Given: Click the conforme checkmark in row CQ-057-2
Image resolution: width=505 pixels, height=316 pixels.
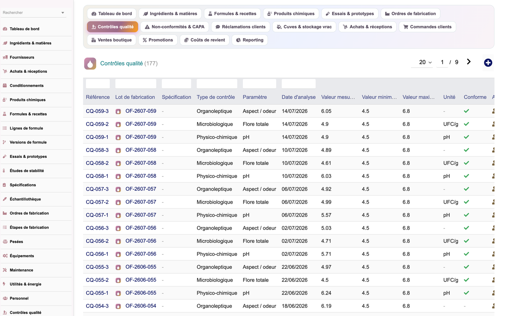Looking at the screenshot, I should point(467,202).
